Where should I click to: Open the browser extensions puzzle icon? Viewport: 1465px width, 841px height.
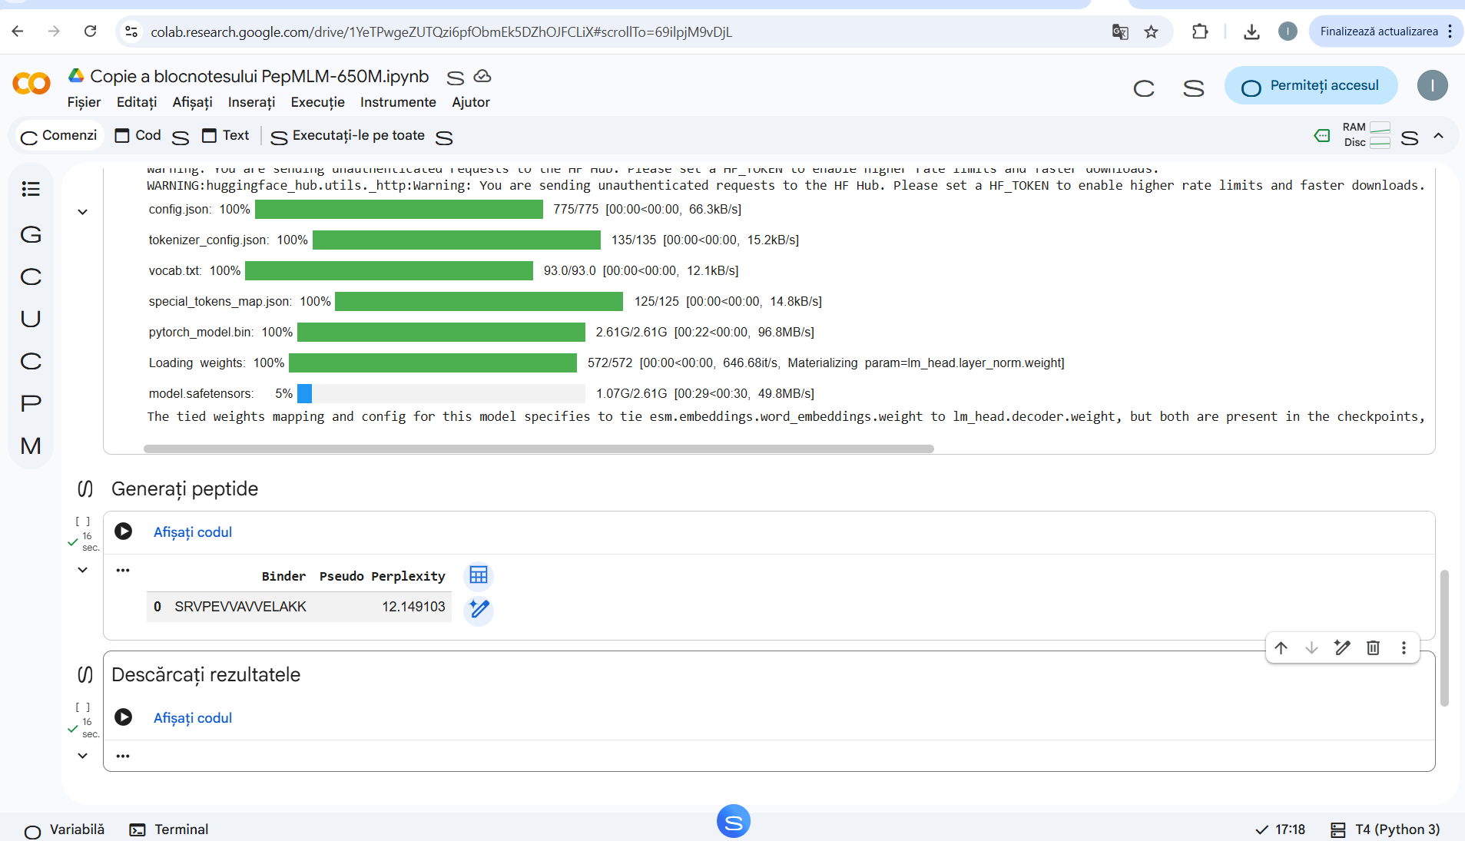[x=1200, y=31]
